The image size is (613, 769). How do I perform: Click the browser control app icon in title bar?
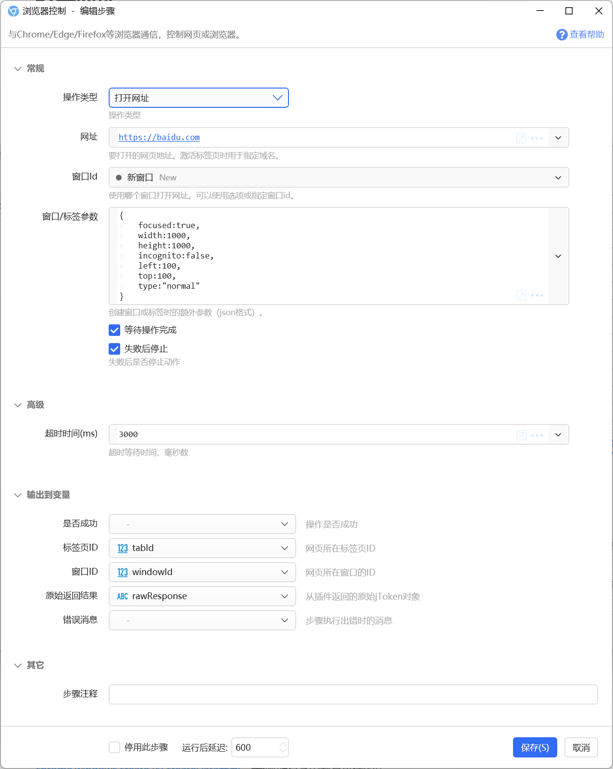coord(13,11)
